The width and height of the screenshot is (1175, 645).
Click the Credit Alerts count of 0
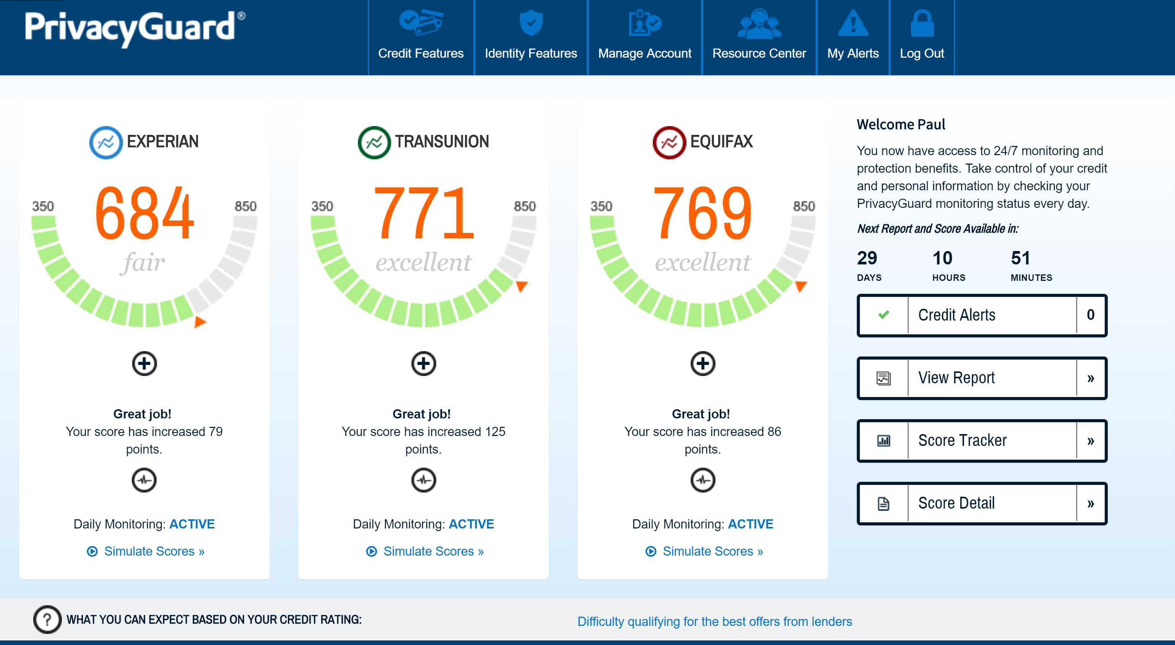1091,315
